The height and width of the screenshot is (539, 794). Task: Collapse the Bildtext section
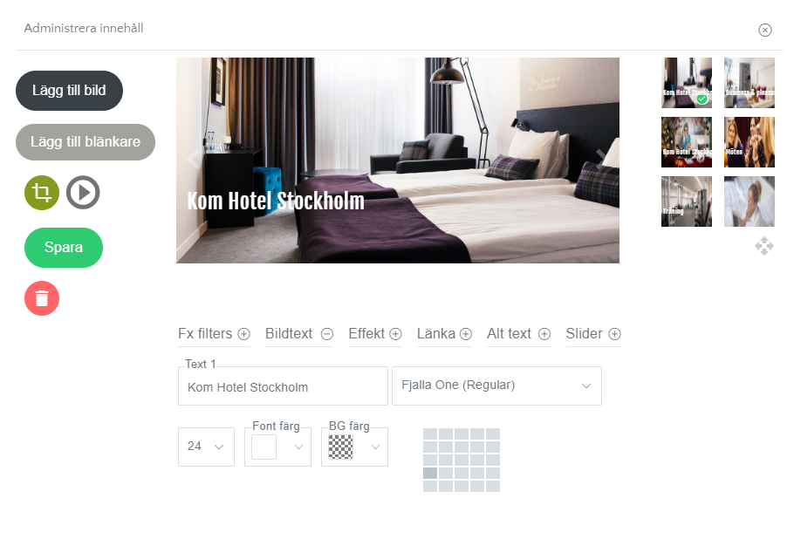point(299,334)
